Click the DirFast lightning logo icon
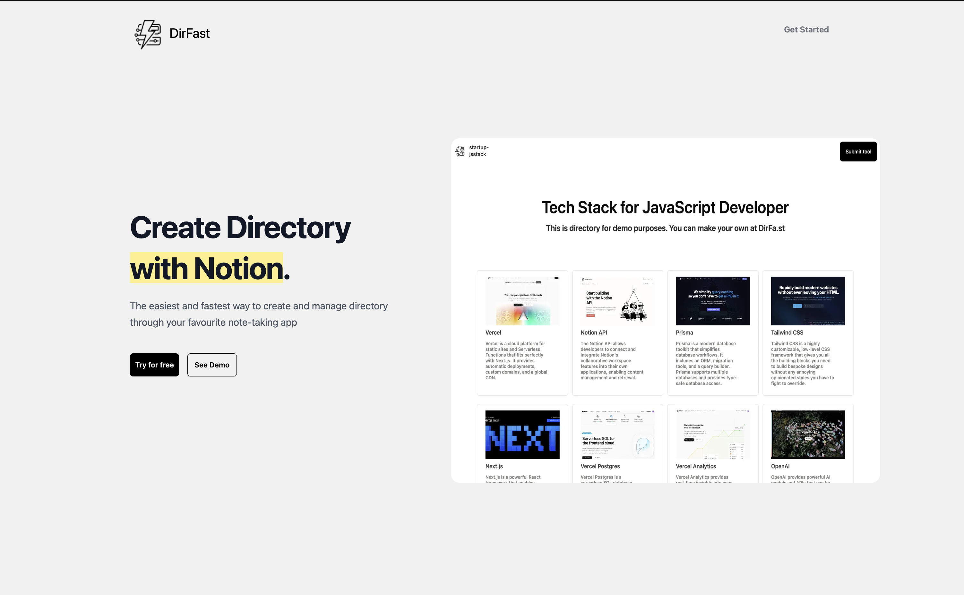964x595 pixels. pos(148,34)
